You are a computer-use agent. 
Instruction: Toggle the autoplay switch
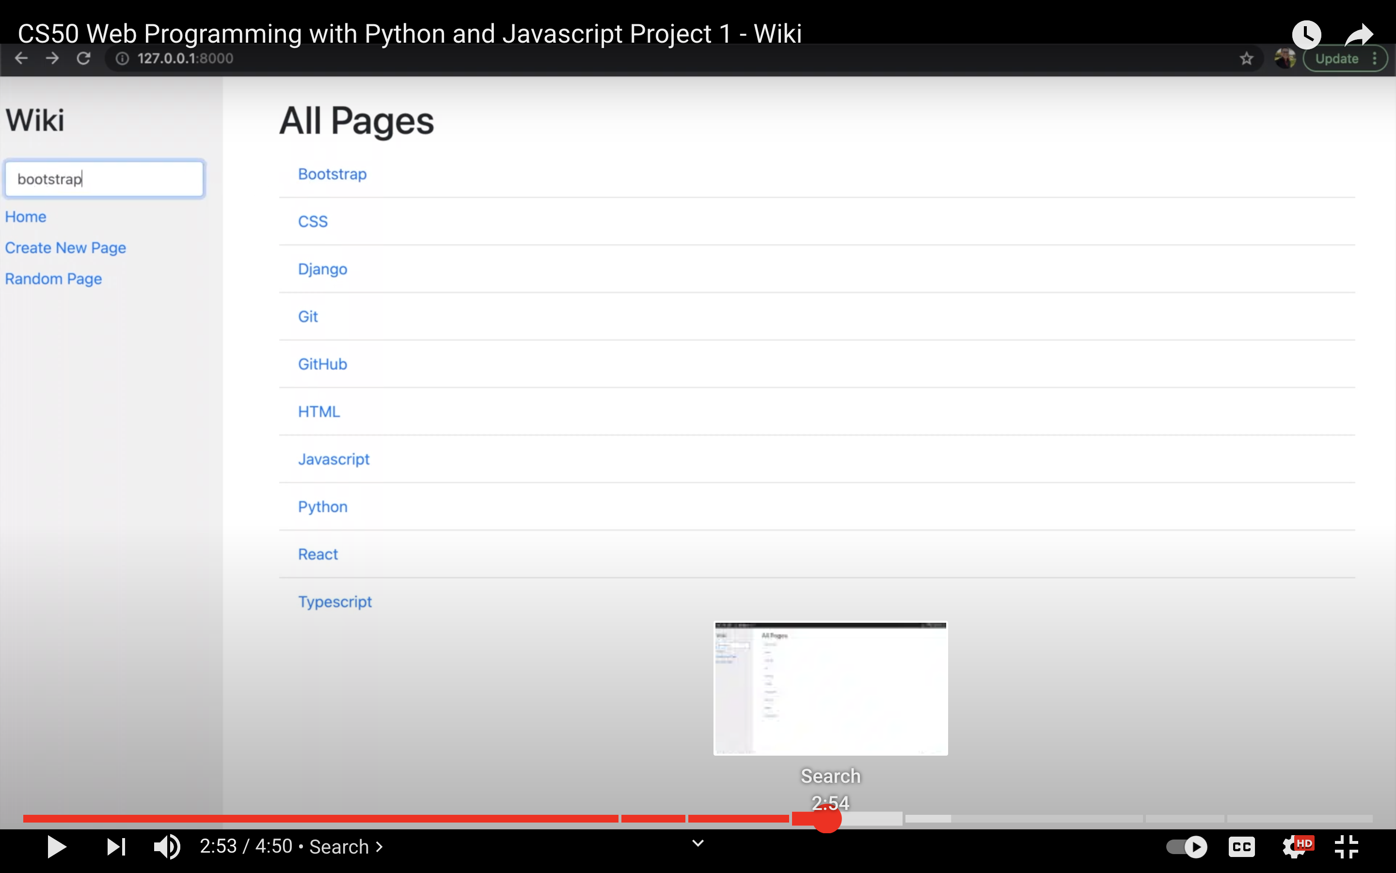1186,846
